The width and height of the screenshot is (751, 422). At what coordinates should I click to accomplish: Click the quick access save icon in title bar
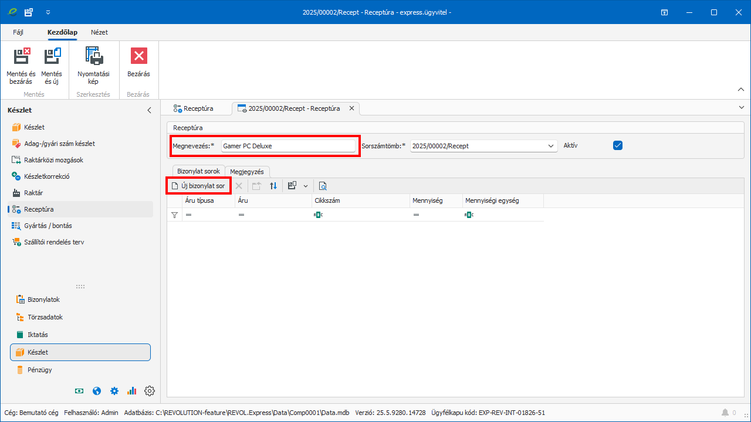point(29,12)
